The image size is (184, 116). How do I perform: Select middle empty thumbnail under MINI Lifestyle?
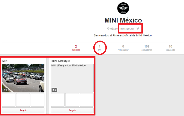coord(72,100)
